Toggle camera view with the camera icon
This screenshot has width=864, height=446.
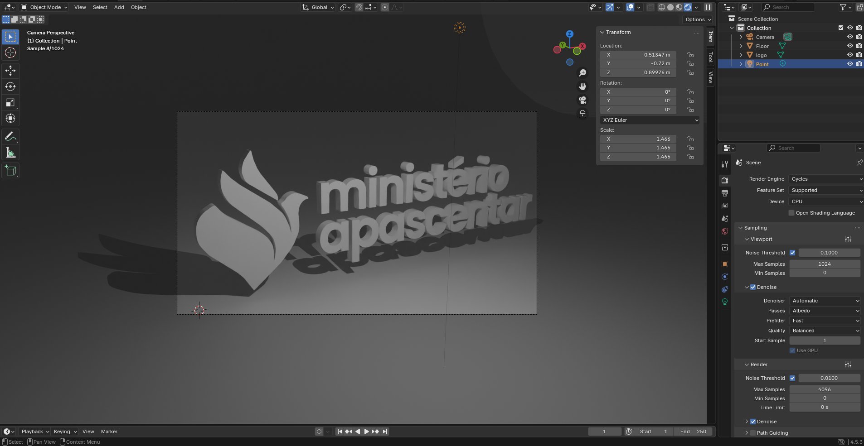582,100
